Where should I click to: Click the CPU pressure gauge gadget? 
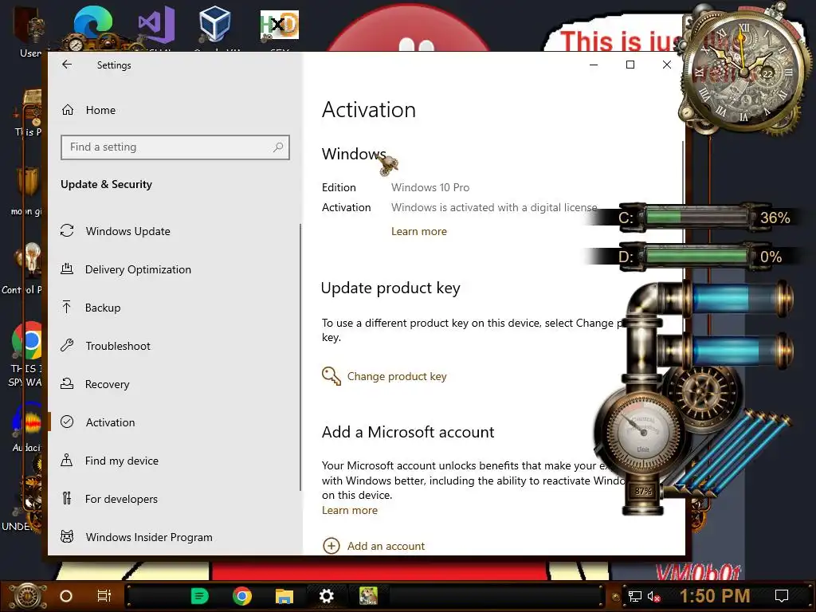click(x=643, y=433)
